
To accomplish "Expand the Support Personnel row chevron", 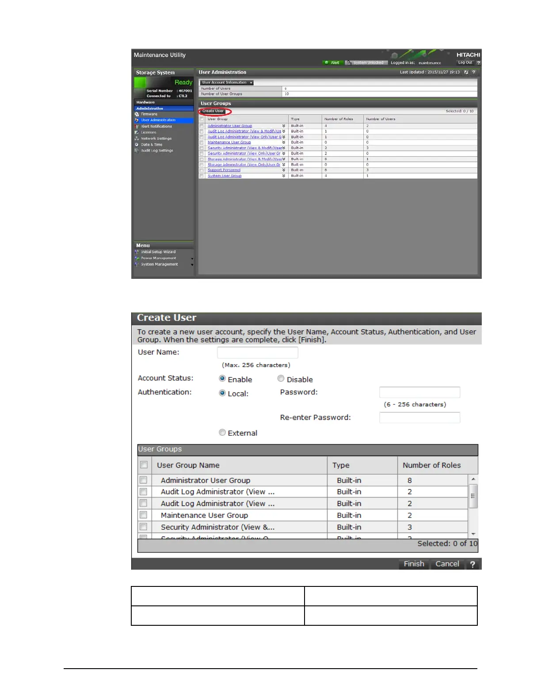I will click(284, 170).
